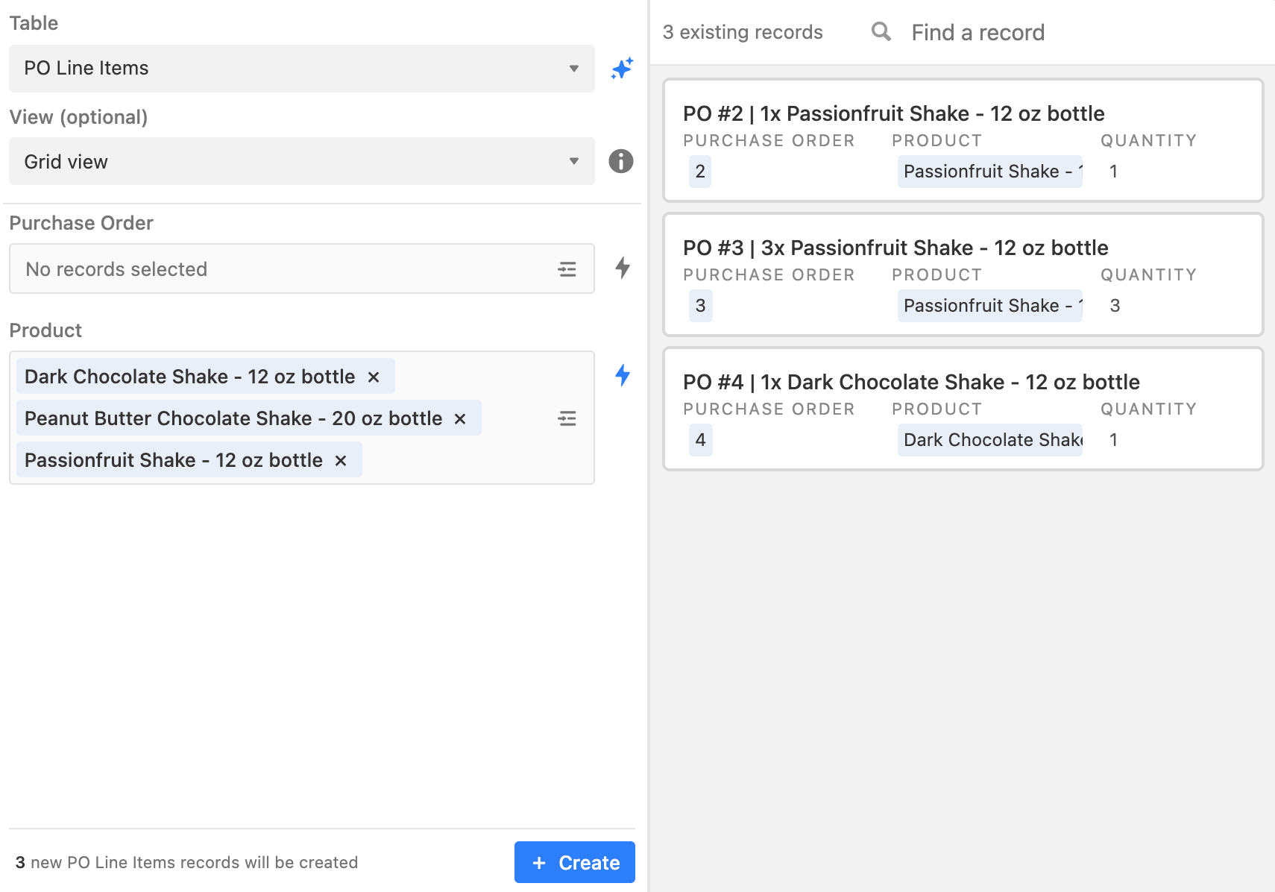Open the PO #4 Dark Chocolate Shake record
This screenshot has width=1275, height=892.
963,383
